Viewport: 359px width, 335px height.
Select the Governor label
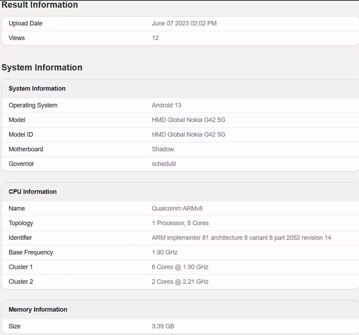[21, 164]
